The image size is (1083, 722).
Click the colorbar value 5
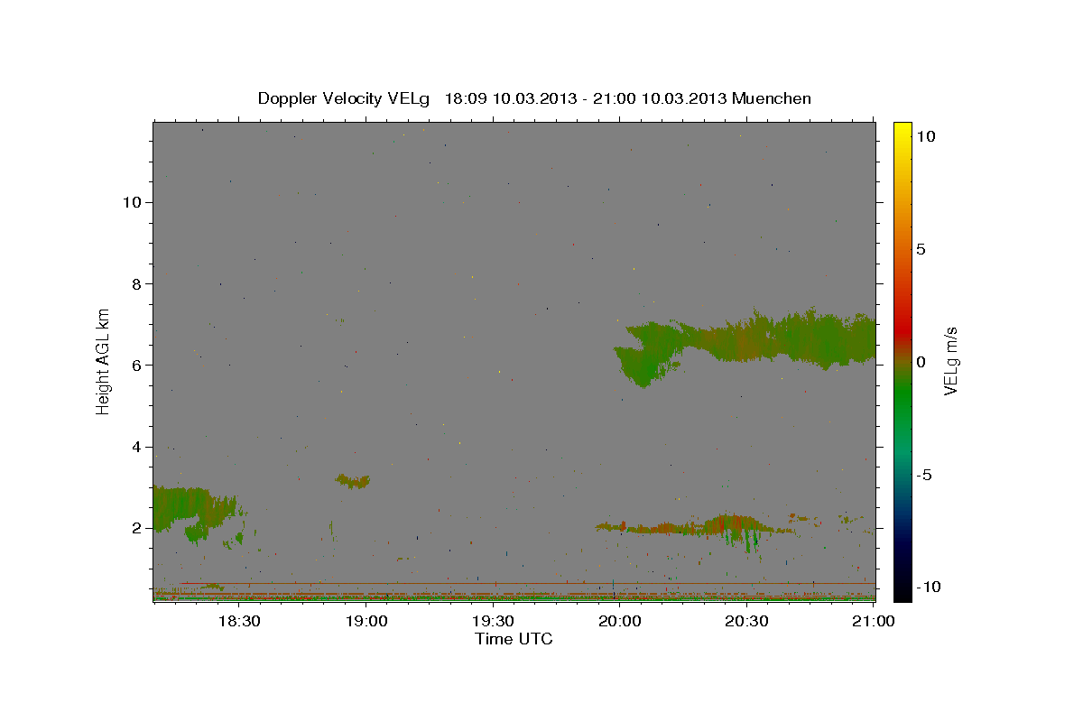(x=921, y=249)
